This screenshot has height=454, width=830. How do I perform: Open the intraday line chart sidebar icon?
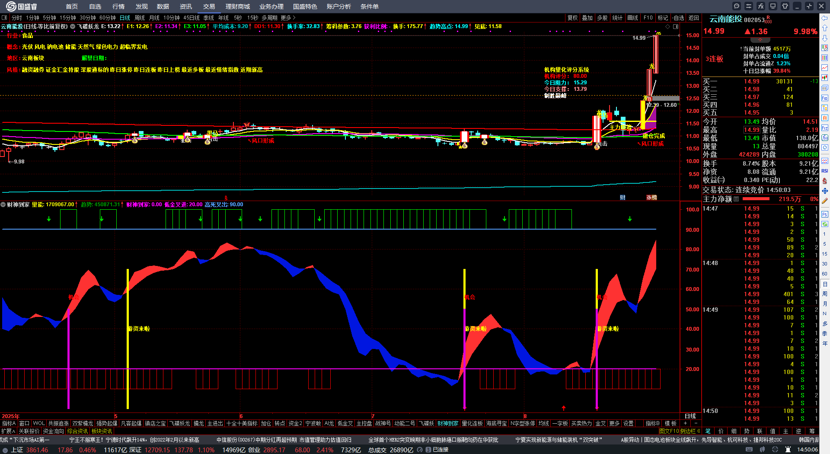[825, 68]
